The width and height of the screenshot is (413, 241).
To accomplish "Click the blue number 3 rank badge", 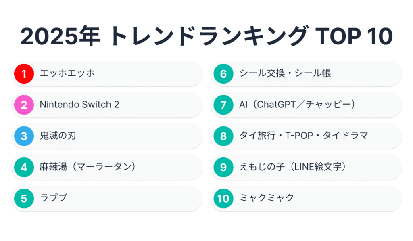I will tap(24, 136).
